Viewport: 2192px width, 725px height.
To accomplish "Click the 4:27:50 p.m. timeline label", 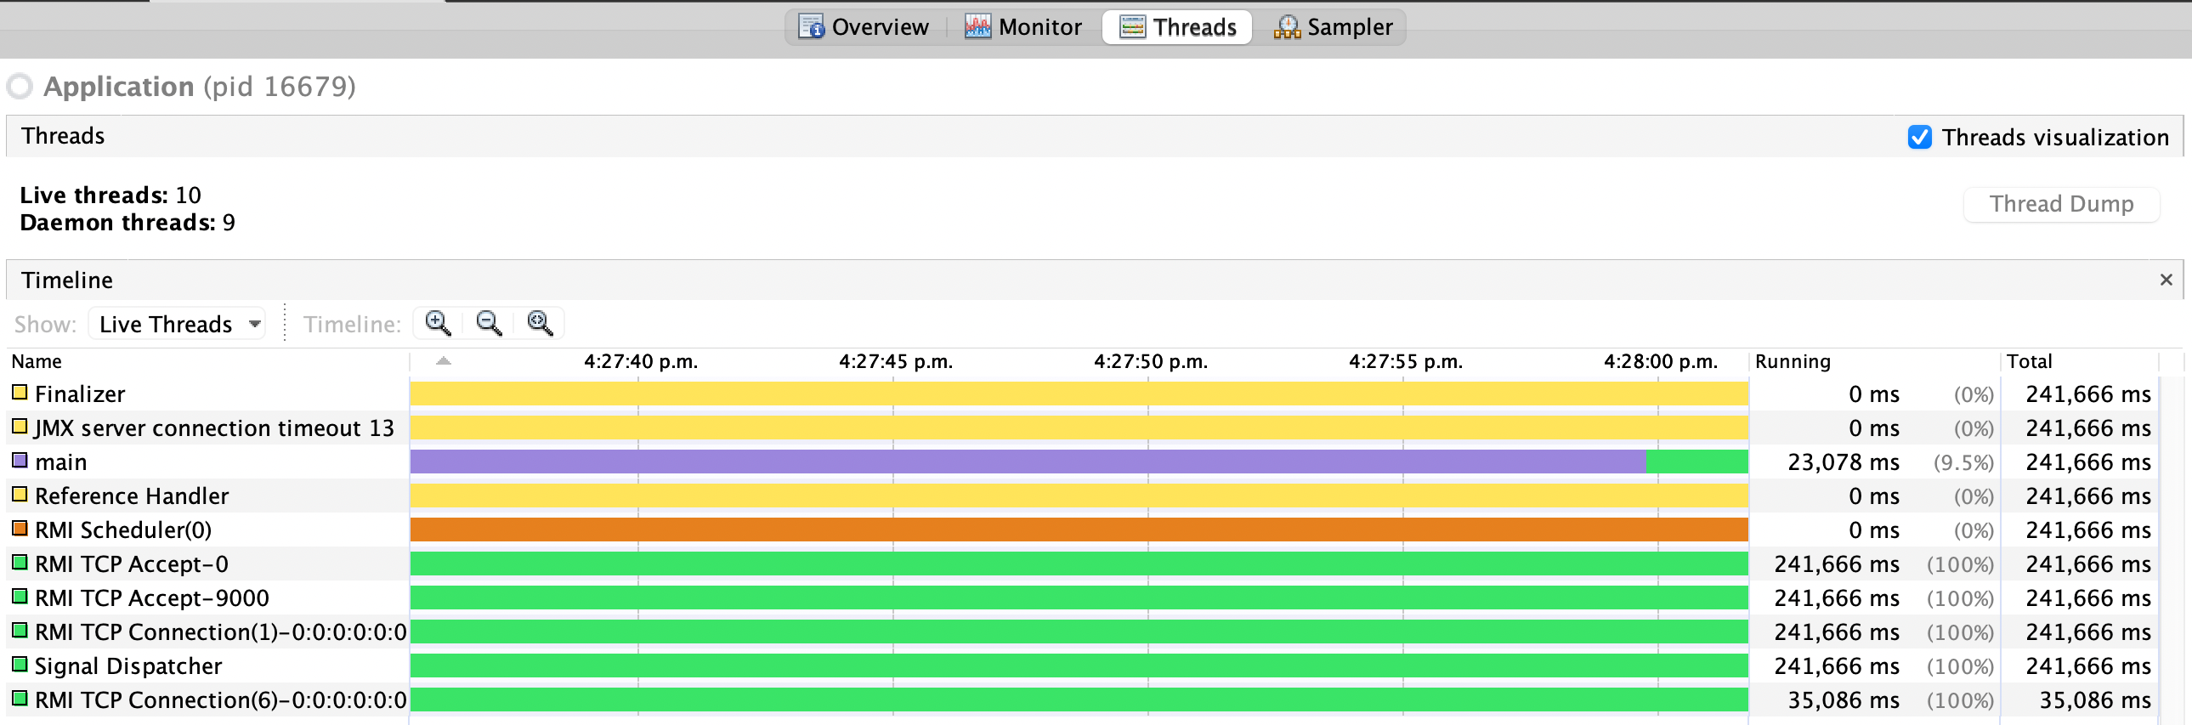I will pos(1151,360).
